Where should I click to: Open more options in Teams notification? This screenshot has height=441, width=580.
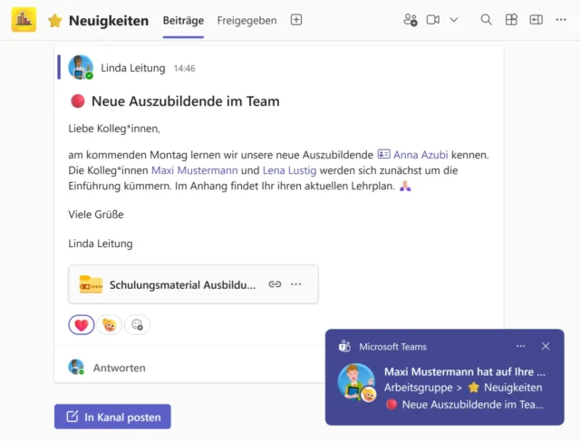tap(520, 346)
